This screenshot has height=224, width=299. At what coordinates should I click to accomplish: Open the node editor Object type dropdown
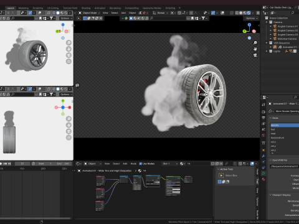93,164
